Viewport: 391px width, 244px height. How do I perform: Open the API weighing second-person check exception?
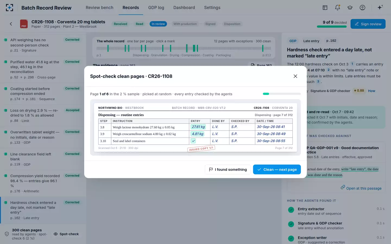click(x=43, y=45)
